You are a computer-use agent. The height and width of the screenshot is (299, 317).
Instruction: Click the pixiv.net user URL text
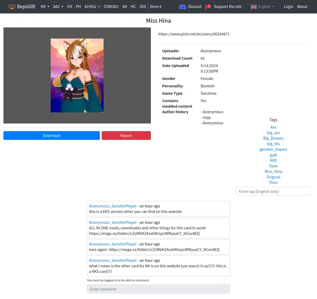194,34
